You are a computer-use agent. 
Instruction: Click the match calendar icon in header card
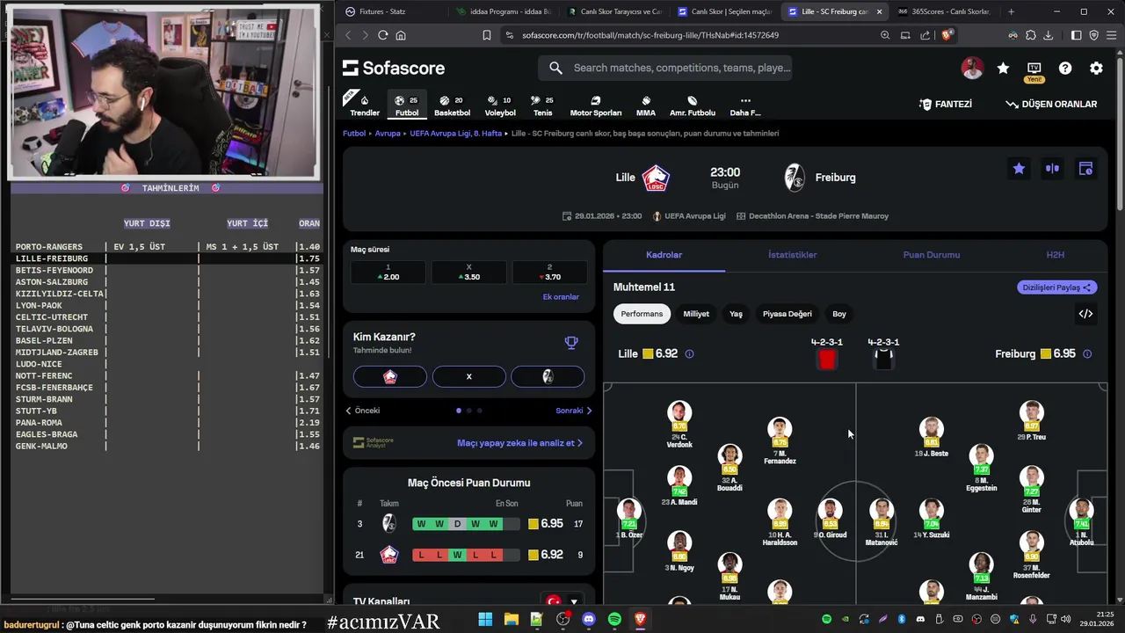point(1085,169)
